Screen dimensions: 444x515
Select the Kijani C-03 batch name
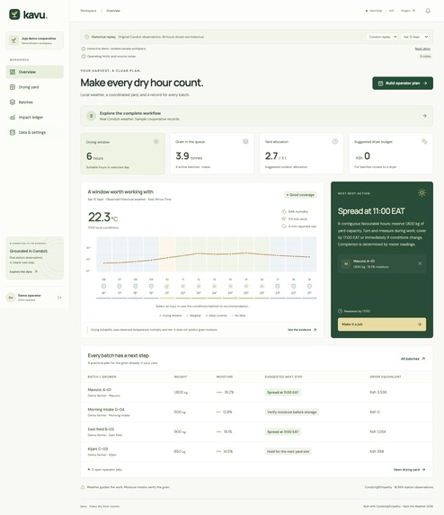click(98, 448)
